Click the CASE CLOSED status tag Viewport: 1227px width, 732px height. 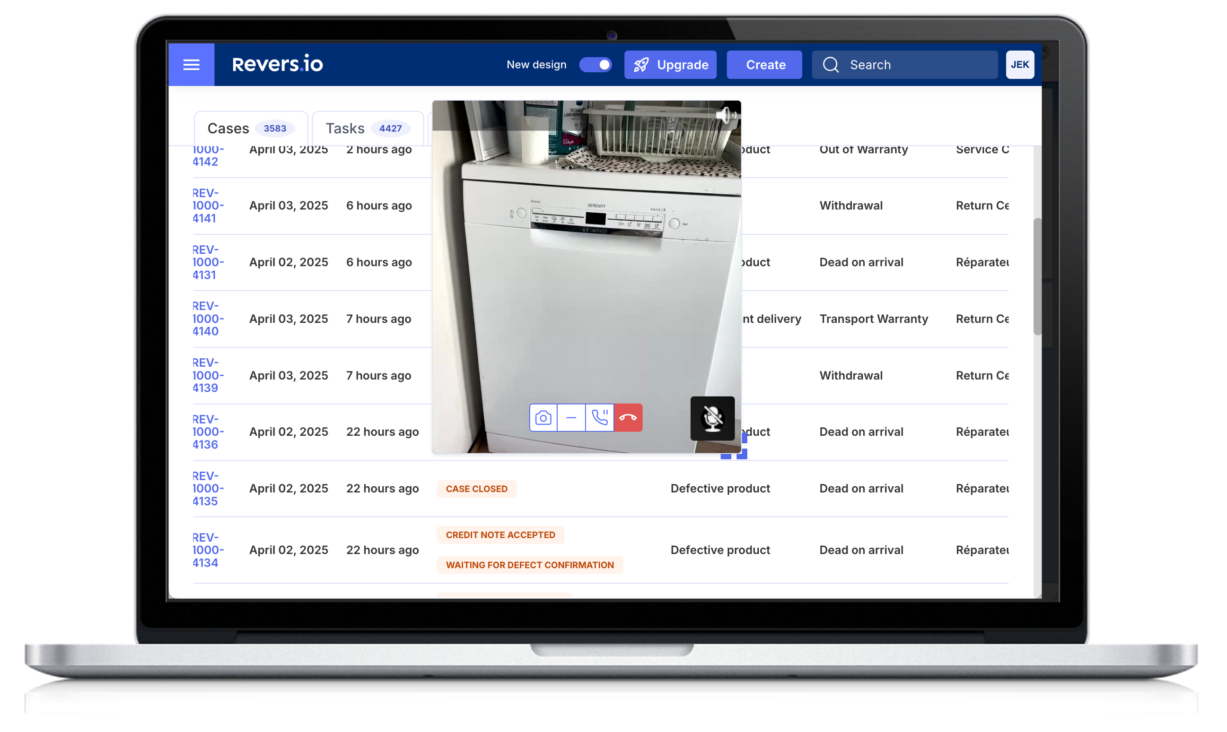tap(476, 489)
